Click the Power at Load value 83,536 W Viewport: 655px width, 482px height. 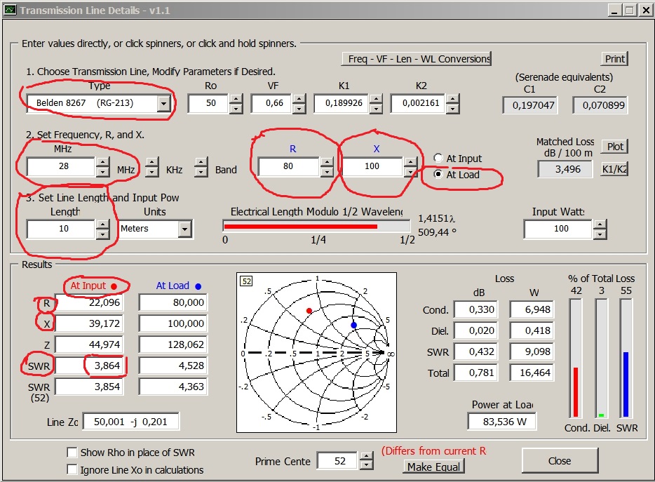pos(502,422)
